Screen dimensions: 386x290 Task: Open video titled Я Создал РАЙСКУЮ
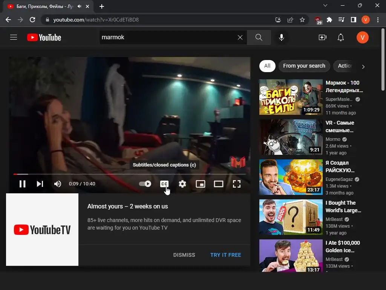[x=340, y=167]
